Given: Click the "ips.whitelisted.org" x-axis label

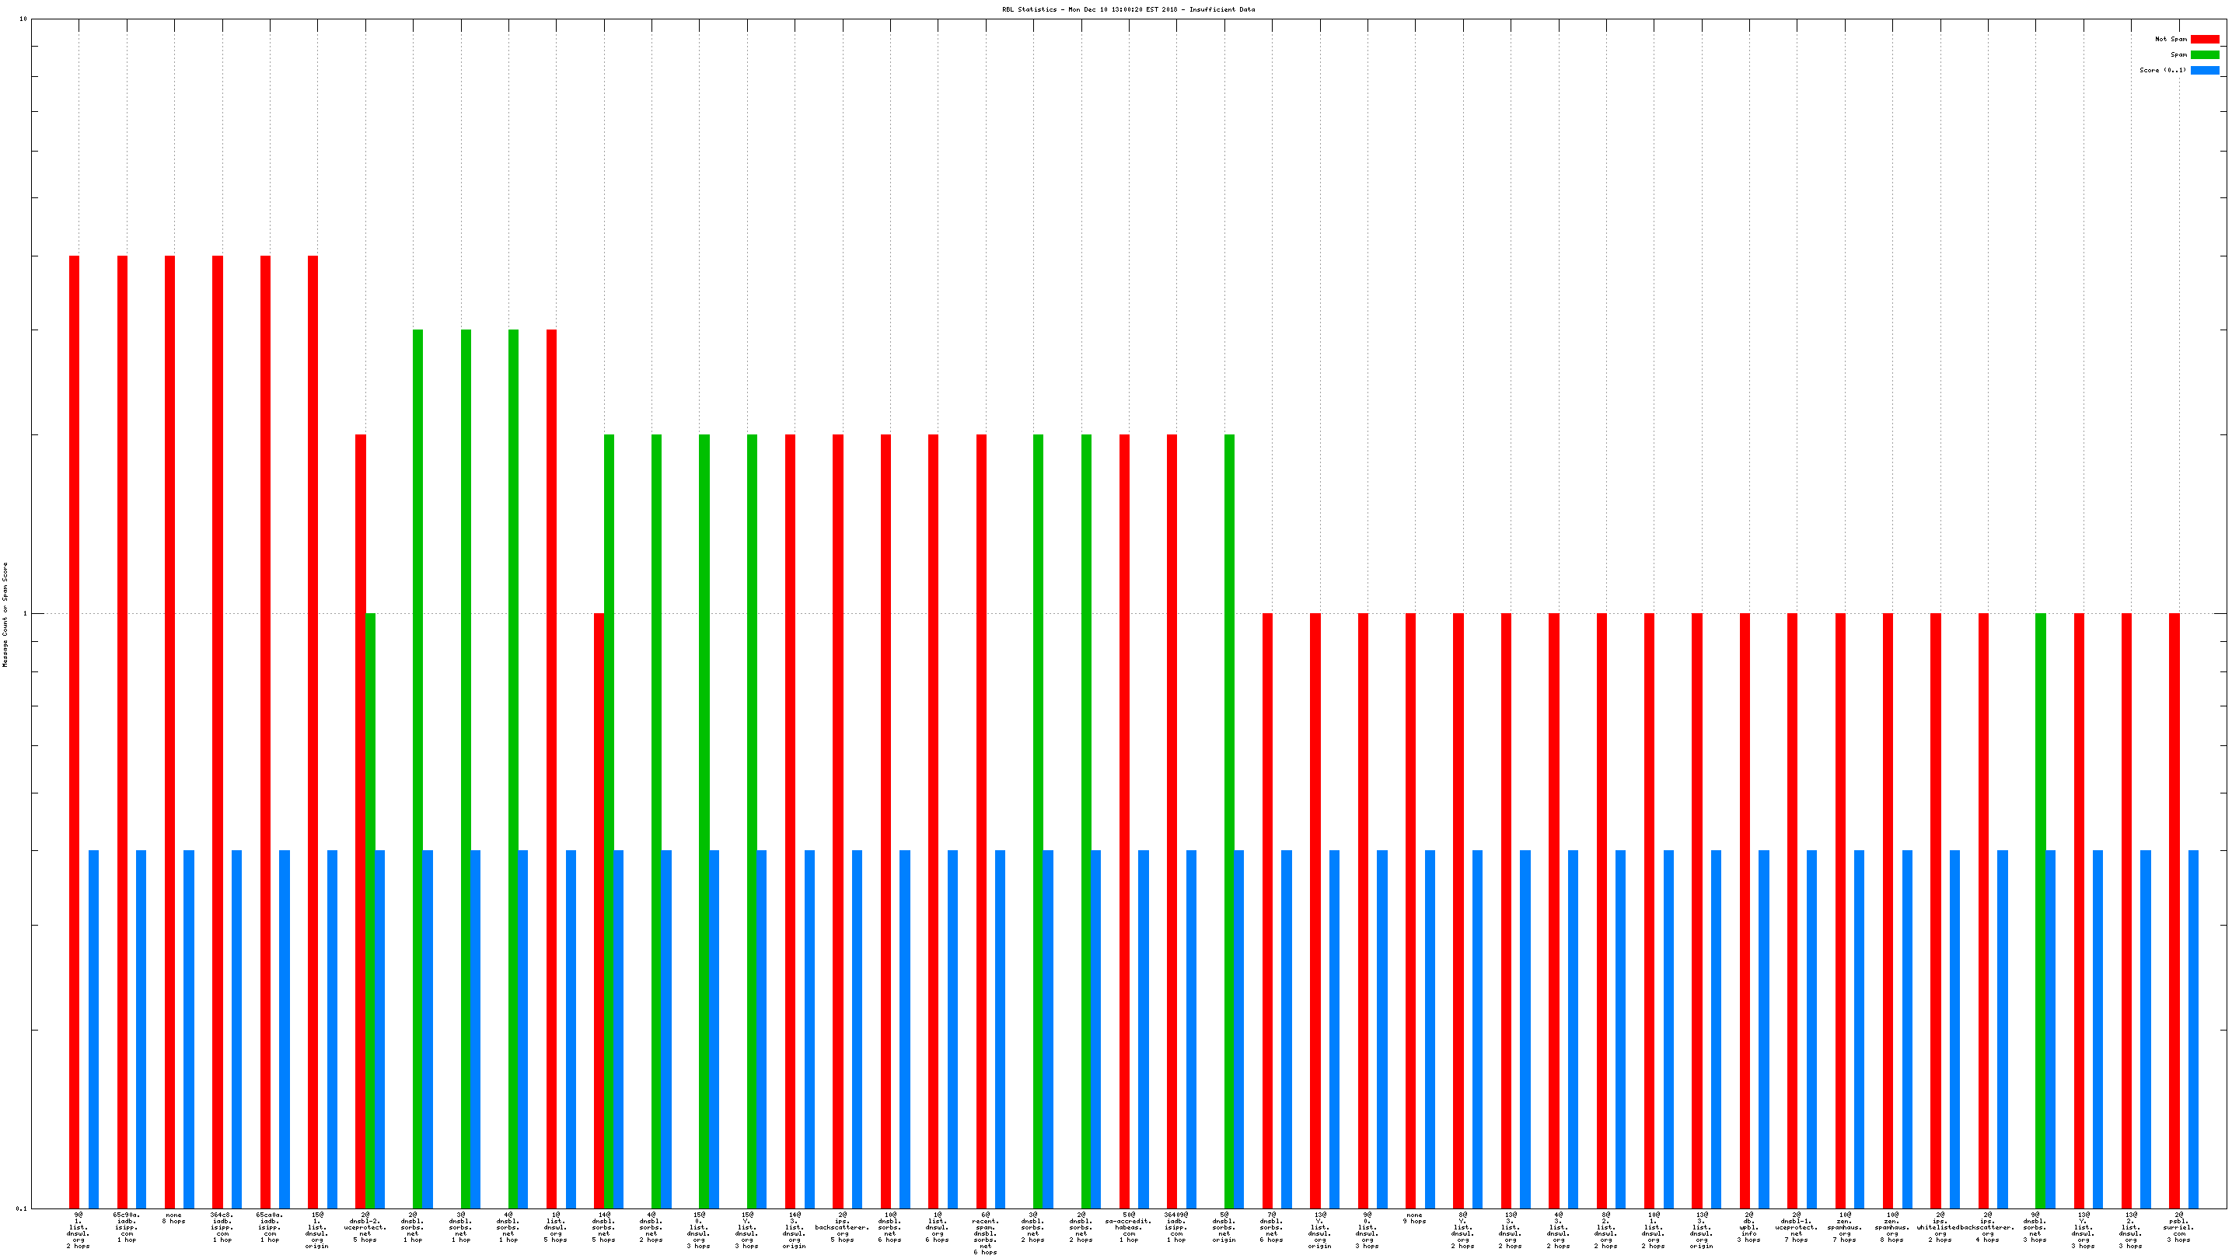Looking at the screenshot, I should click(x=1939, y=1227).
